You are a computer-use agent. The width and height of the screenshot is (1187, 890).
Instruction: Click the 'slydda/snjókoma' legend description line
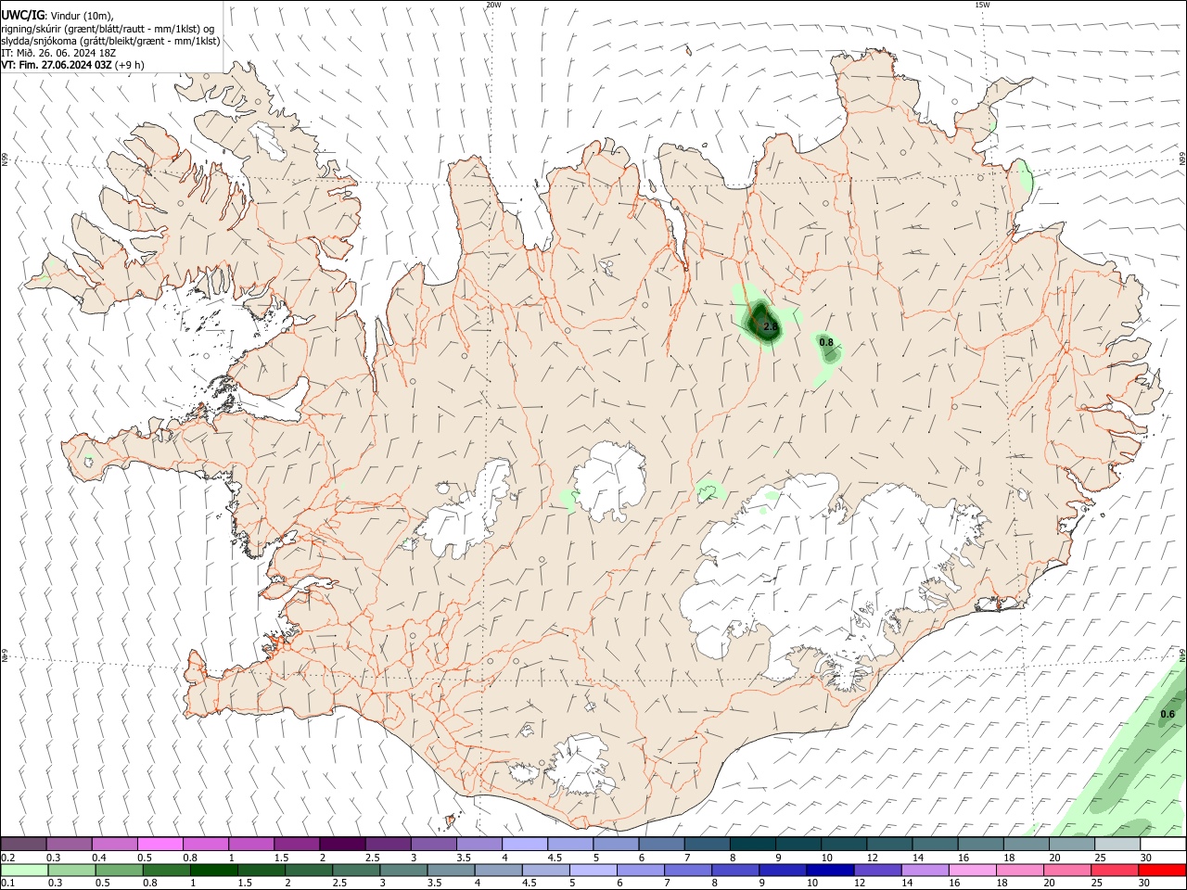point(110,41)
